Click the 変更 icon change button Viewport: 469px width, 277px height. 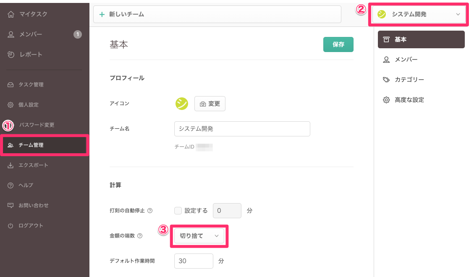[x=210, y=104]
